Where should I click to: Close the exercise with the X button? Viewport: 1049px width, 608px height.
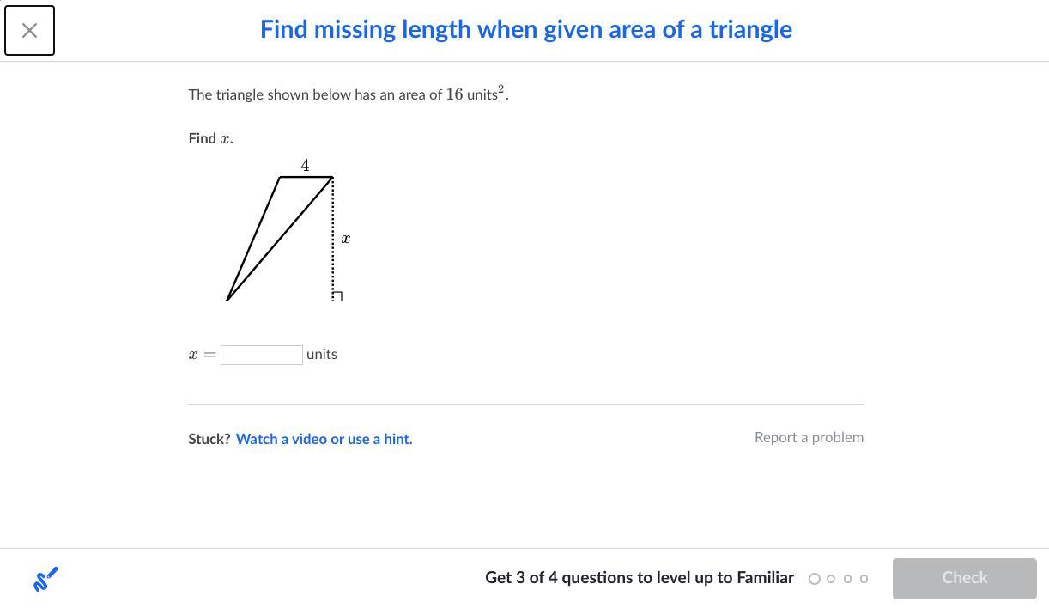29,30
